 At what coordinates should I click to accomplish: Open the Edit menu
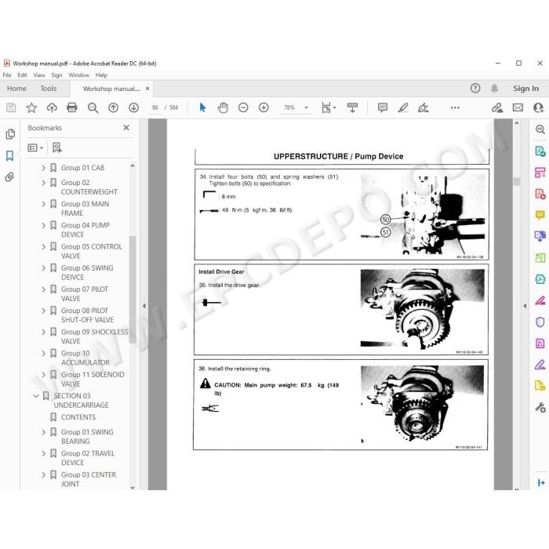click(x=22, y=75)
